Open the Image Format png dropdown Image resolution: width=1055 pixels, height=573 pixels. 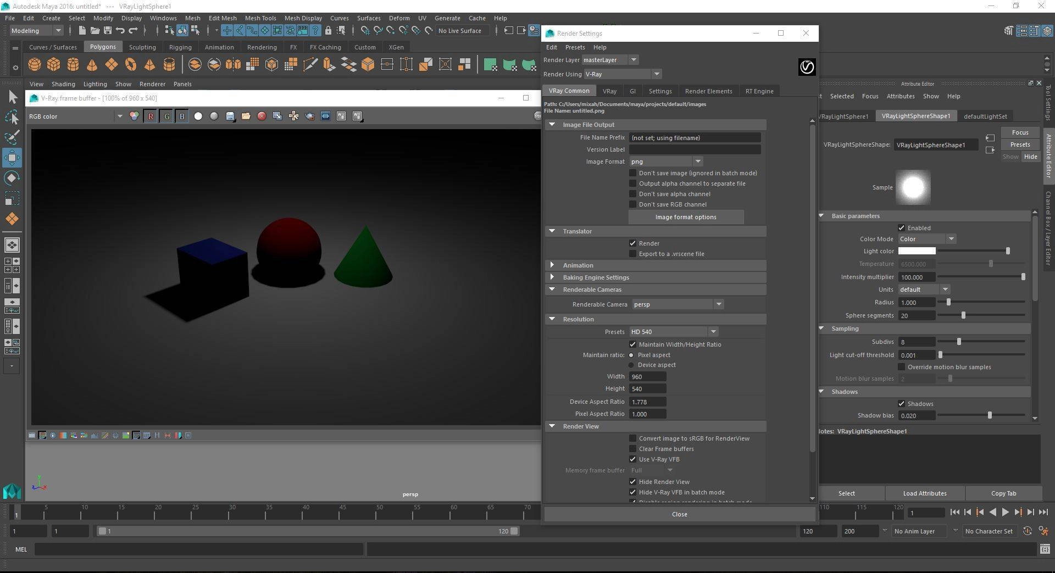pos(666,162)
